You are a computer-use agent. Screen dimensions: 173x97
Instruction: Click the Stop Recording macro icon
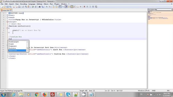(x=87, y=7)
